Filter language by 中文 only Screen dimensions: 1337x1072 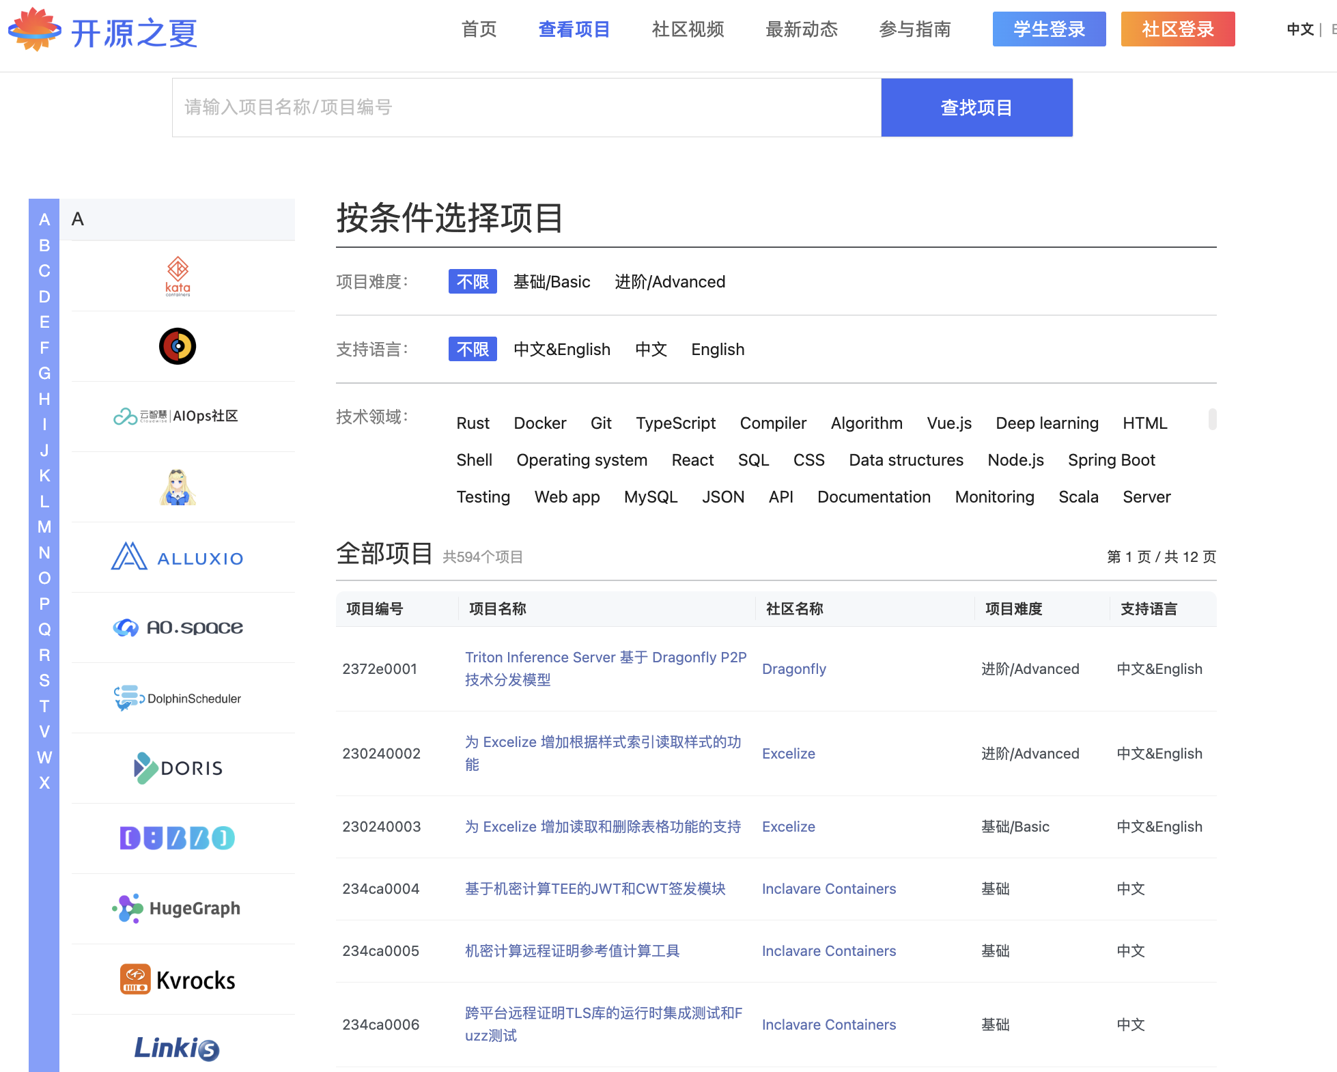point(651,349)
